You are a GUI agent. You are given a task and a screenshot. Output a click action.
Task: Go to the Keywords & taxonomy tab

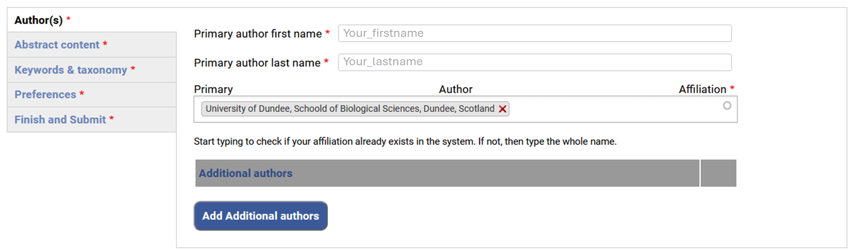tap(71, 70)
